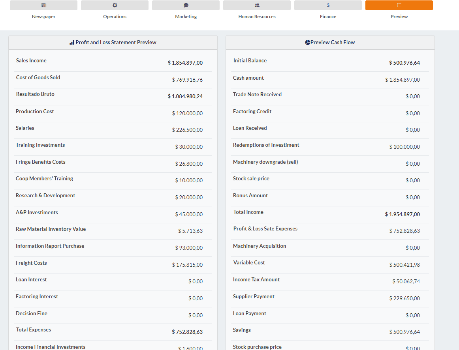Click the Finance dollar sign icon

pos(328,5)
